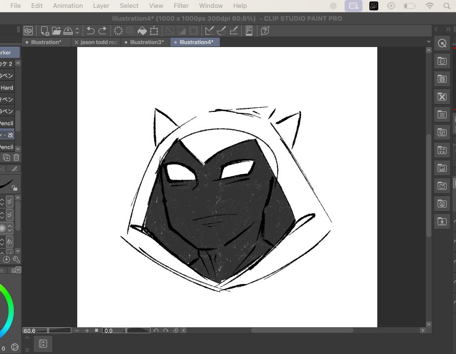Image resolution: width=456 pixels, height=354 pixels.
Task: Duplicate sub tool icon below brush list
Action: (x=6, y=157)
